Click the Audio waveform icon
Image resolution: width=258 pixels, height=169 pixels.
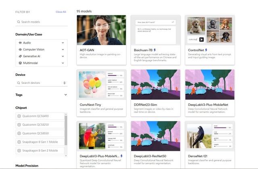point(20,43)
